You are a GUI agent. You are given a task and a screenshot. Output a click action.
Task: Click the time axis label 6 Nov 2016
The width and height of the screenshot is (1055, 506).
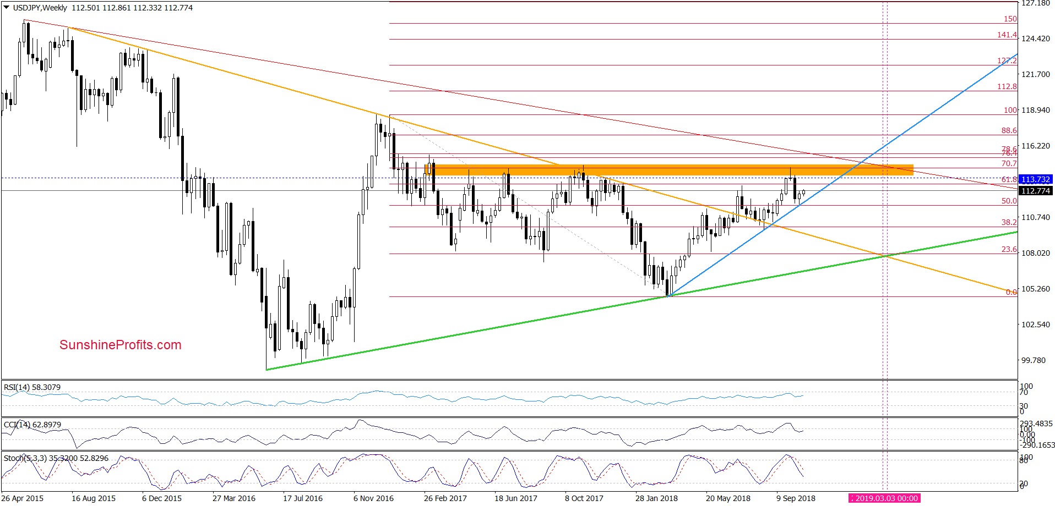coord(374,498)
